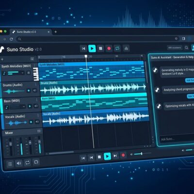Click the top toolbar skip-to-start button
Image resolution: width=194 pixels, height=194 pixels.
coord(83,48)
